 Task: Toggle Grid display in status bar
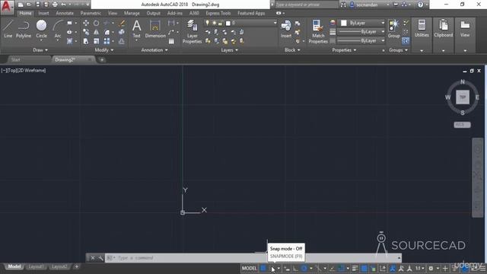[263, 269]
